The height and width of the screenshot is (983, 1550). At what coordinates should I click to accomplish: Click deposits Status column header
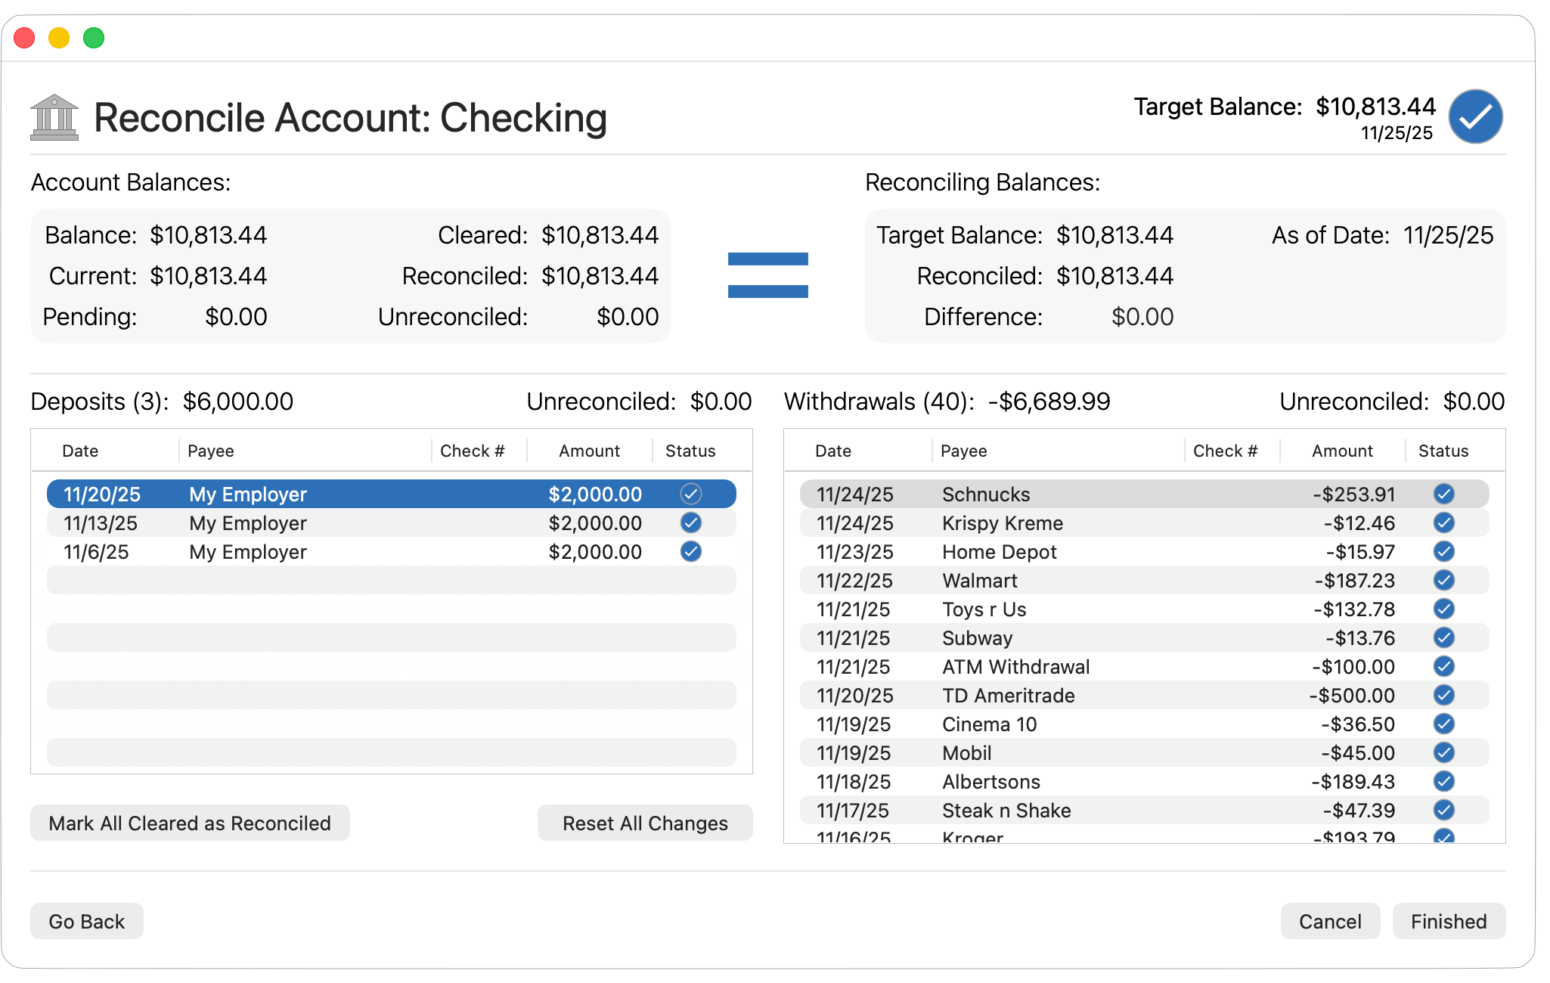[x=690, y=451]
